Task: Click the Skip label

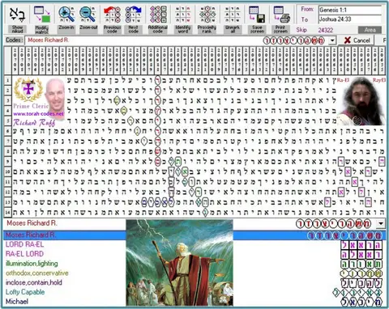Action: 301,30
